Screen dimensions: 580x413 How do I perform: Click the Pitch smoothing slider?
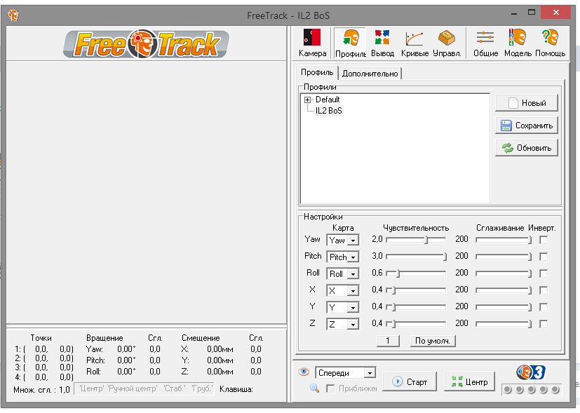tap(504, 256)
